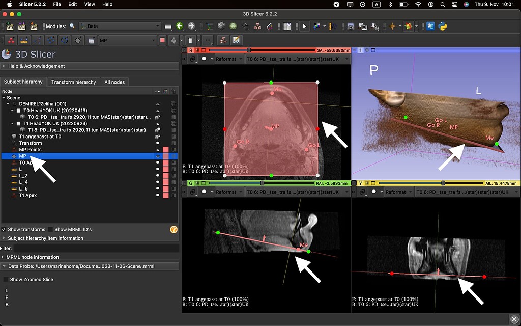Select T1 angepasst at T0 node
The height and width of the screenshot is (326, 521).
point(40,137)
